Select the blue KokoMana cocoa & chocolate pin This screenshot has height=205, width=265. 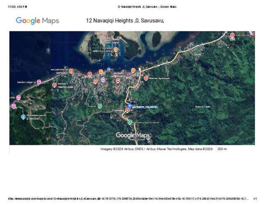[23, 117]
